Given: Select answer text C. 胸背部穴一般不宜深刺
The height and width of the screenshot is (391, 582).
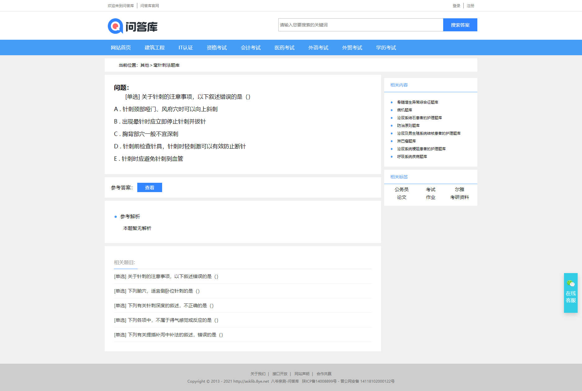Looking at the screenshot, I should pyautogui.click(x=146, y=134).
